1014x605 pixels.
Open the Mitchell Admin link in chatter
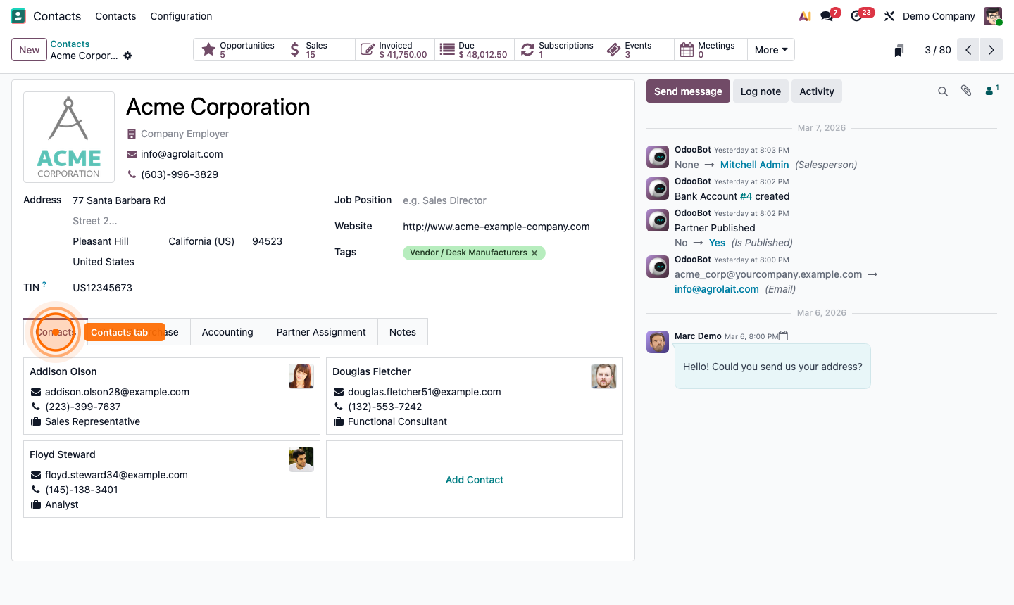pyautogui.click(x=754, y=164)
